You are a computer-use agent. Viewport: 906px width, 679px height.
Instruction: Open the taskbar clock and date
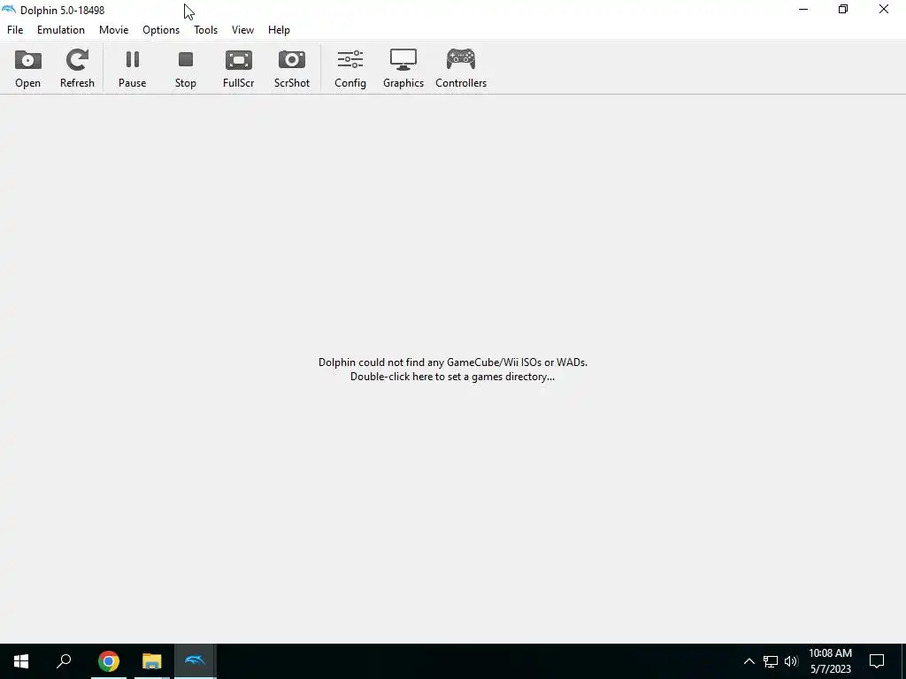tap(830, 661)
